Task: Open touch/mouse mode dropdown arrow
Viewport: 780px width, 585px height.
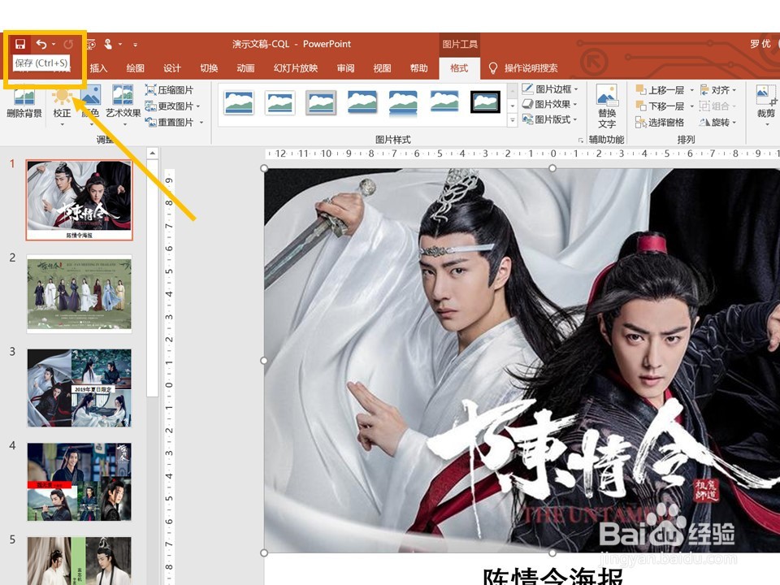Action: 120,44
